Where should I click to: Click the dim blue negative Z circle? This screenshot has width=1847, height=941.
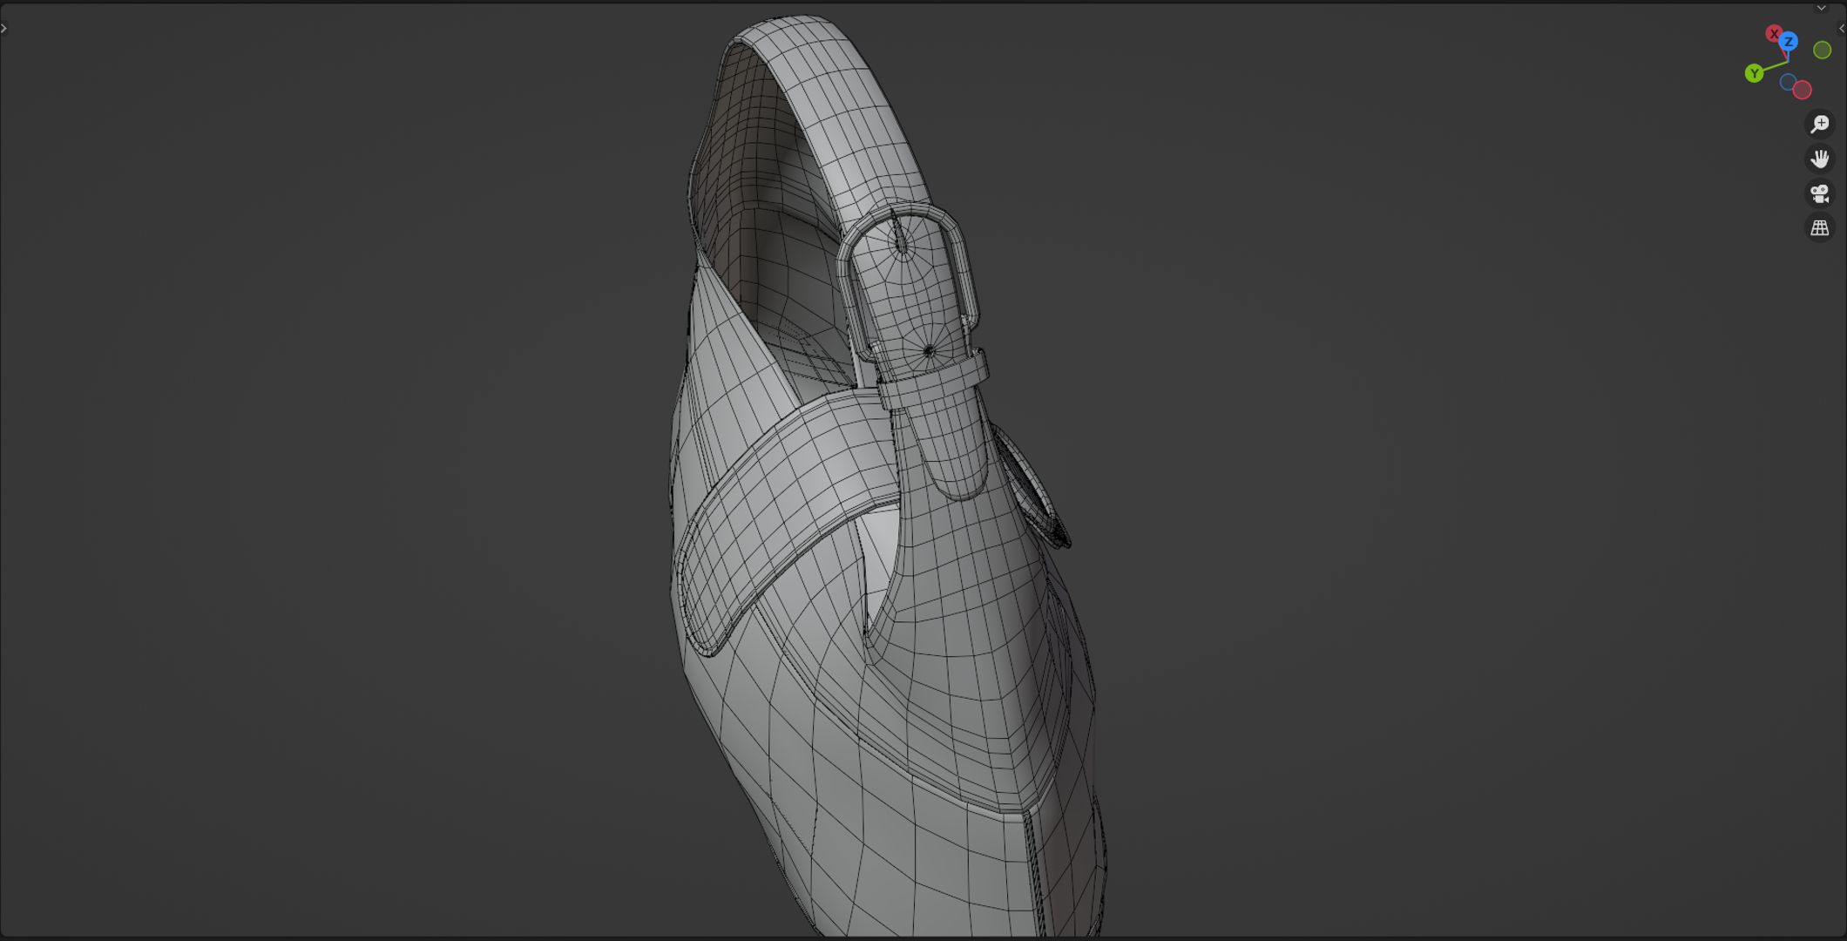tap(1788, 82)
